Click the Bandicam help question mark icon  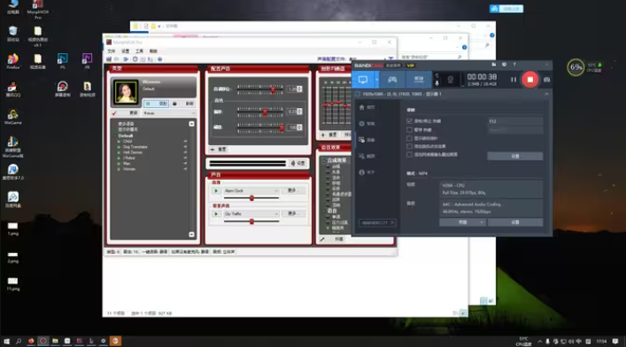click(514, 65)
